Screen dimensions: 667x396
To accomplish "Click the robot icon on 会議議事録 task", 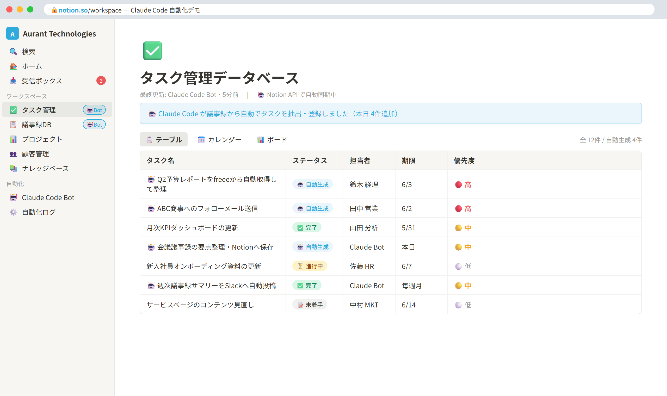I will tap(151, 247).
